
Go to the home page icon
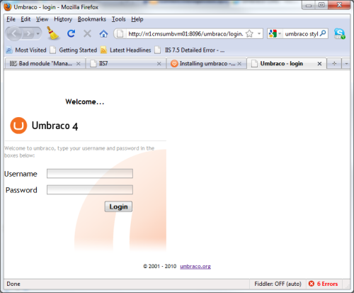pyautogui.click(x=103, y=34)
